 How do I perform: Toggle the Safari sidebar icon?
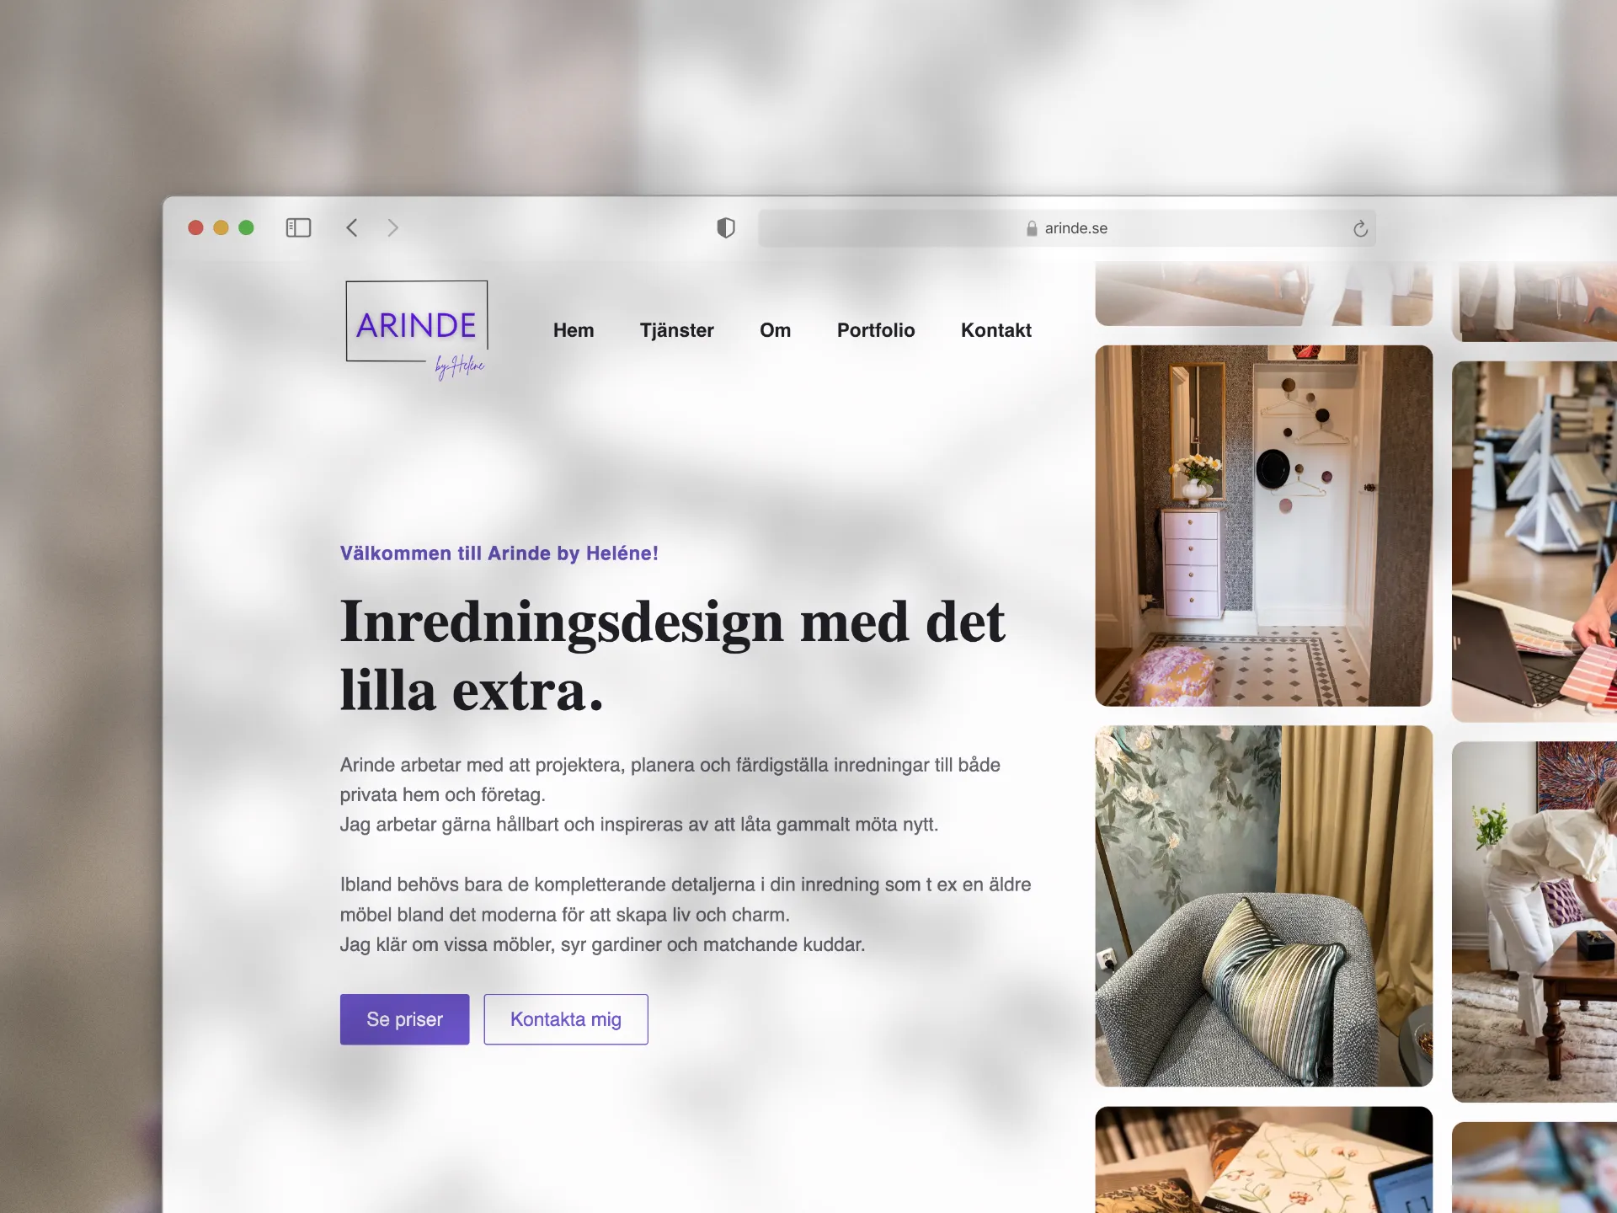click(298, 227)
